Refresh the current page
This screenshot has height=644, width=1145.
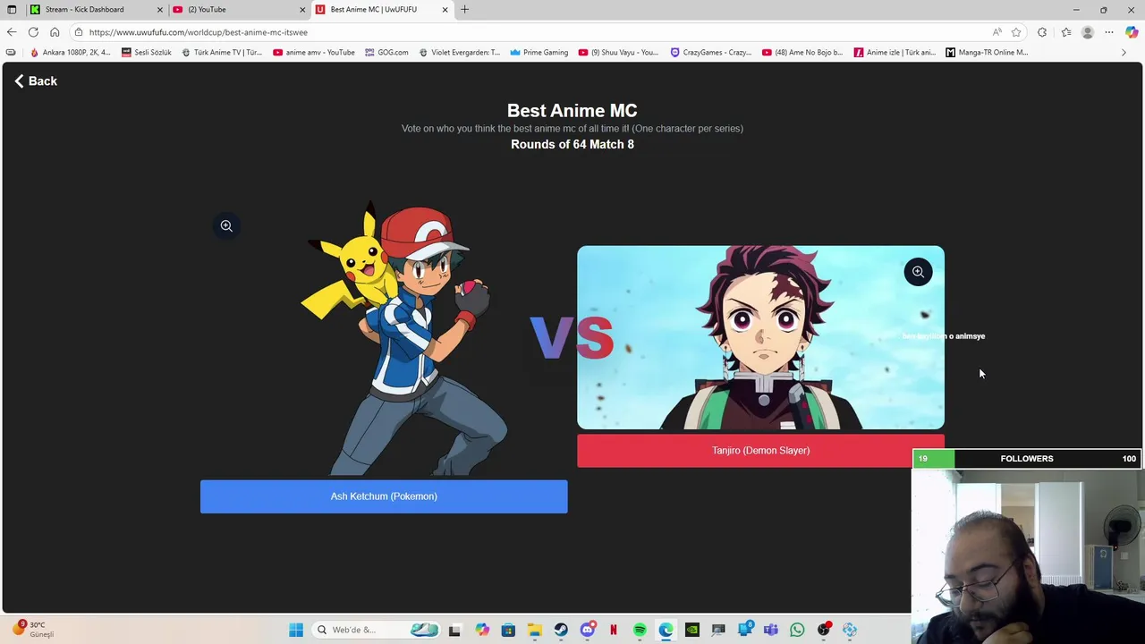33,32
